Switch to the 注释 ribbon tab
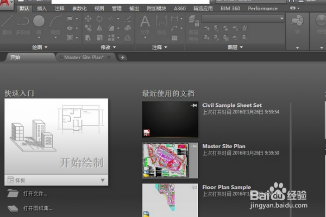Viewport: 326px width, 217px height. pos(59,9)
